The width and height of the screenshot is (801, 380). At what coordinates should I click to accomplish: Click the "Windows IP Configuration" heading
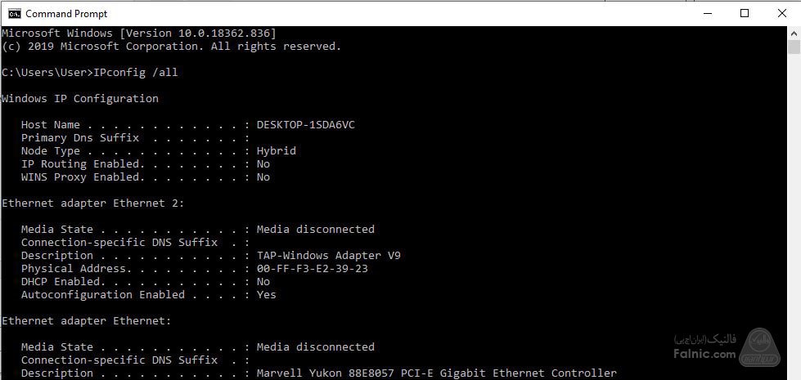(80, 99)
